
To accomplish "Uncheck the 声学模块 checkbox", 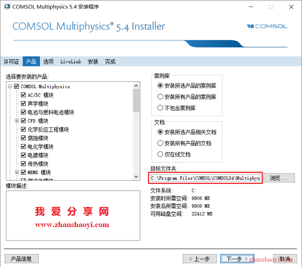I will click(x=23, y=103).
